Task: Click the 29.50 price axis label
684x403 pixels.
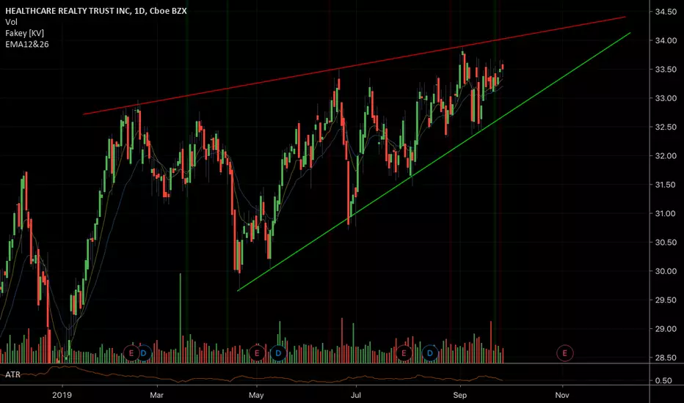Action: [x=666, y=300]
